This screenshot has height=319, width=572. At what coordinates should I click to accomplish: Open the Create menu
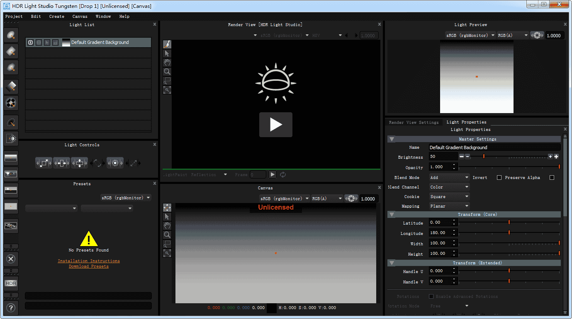coord(56,16)
